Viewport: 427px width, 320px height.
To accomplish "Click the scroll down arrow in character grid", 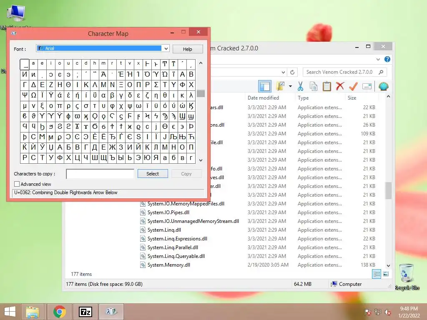I will click(201, 160).
